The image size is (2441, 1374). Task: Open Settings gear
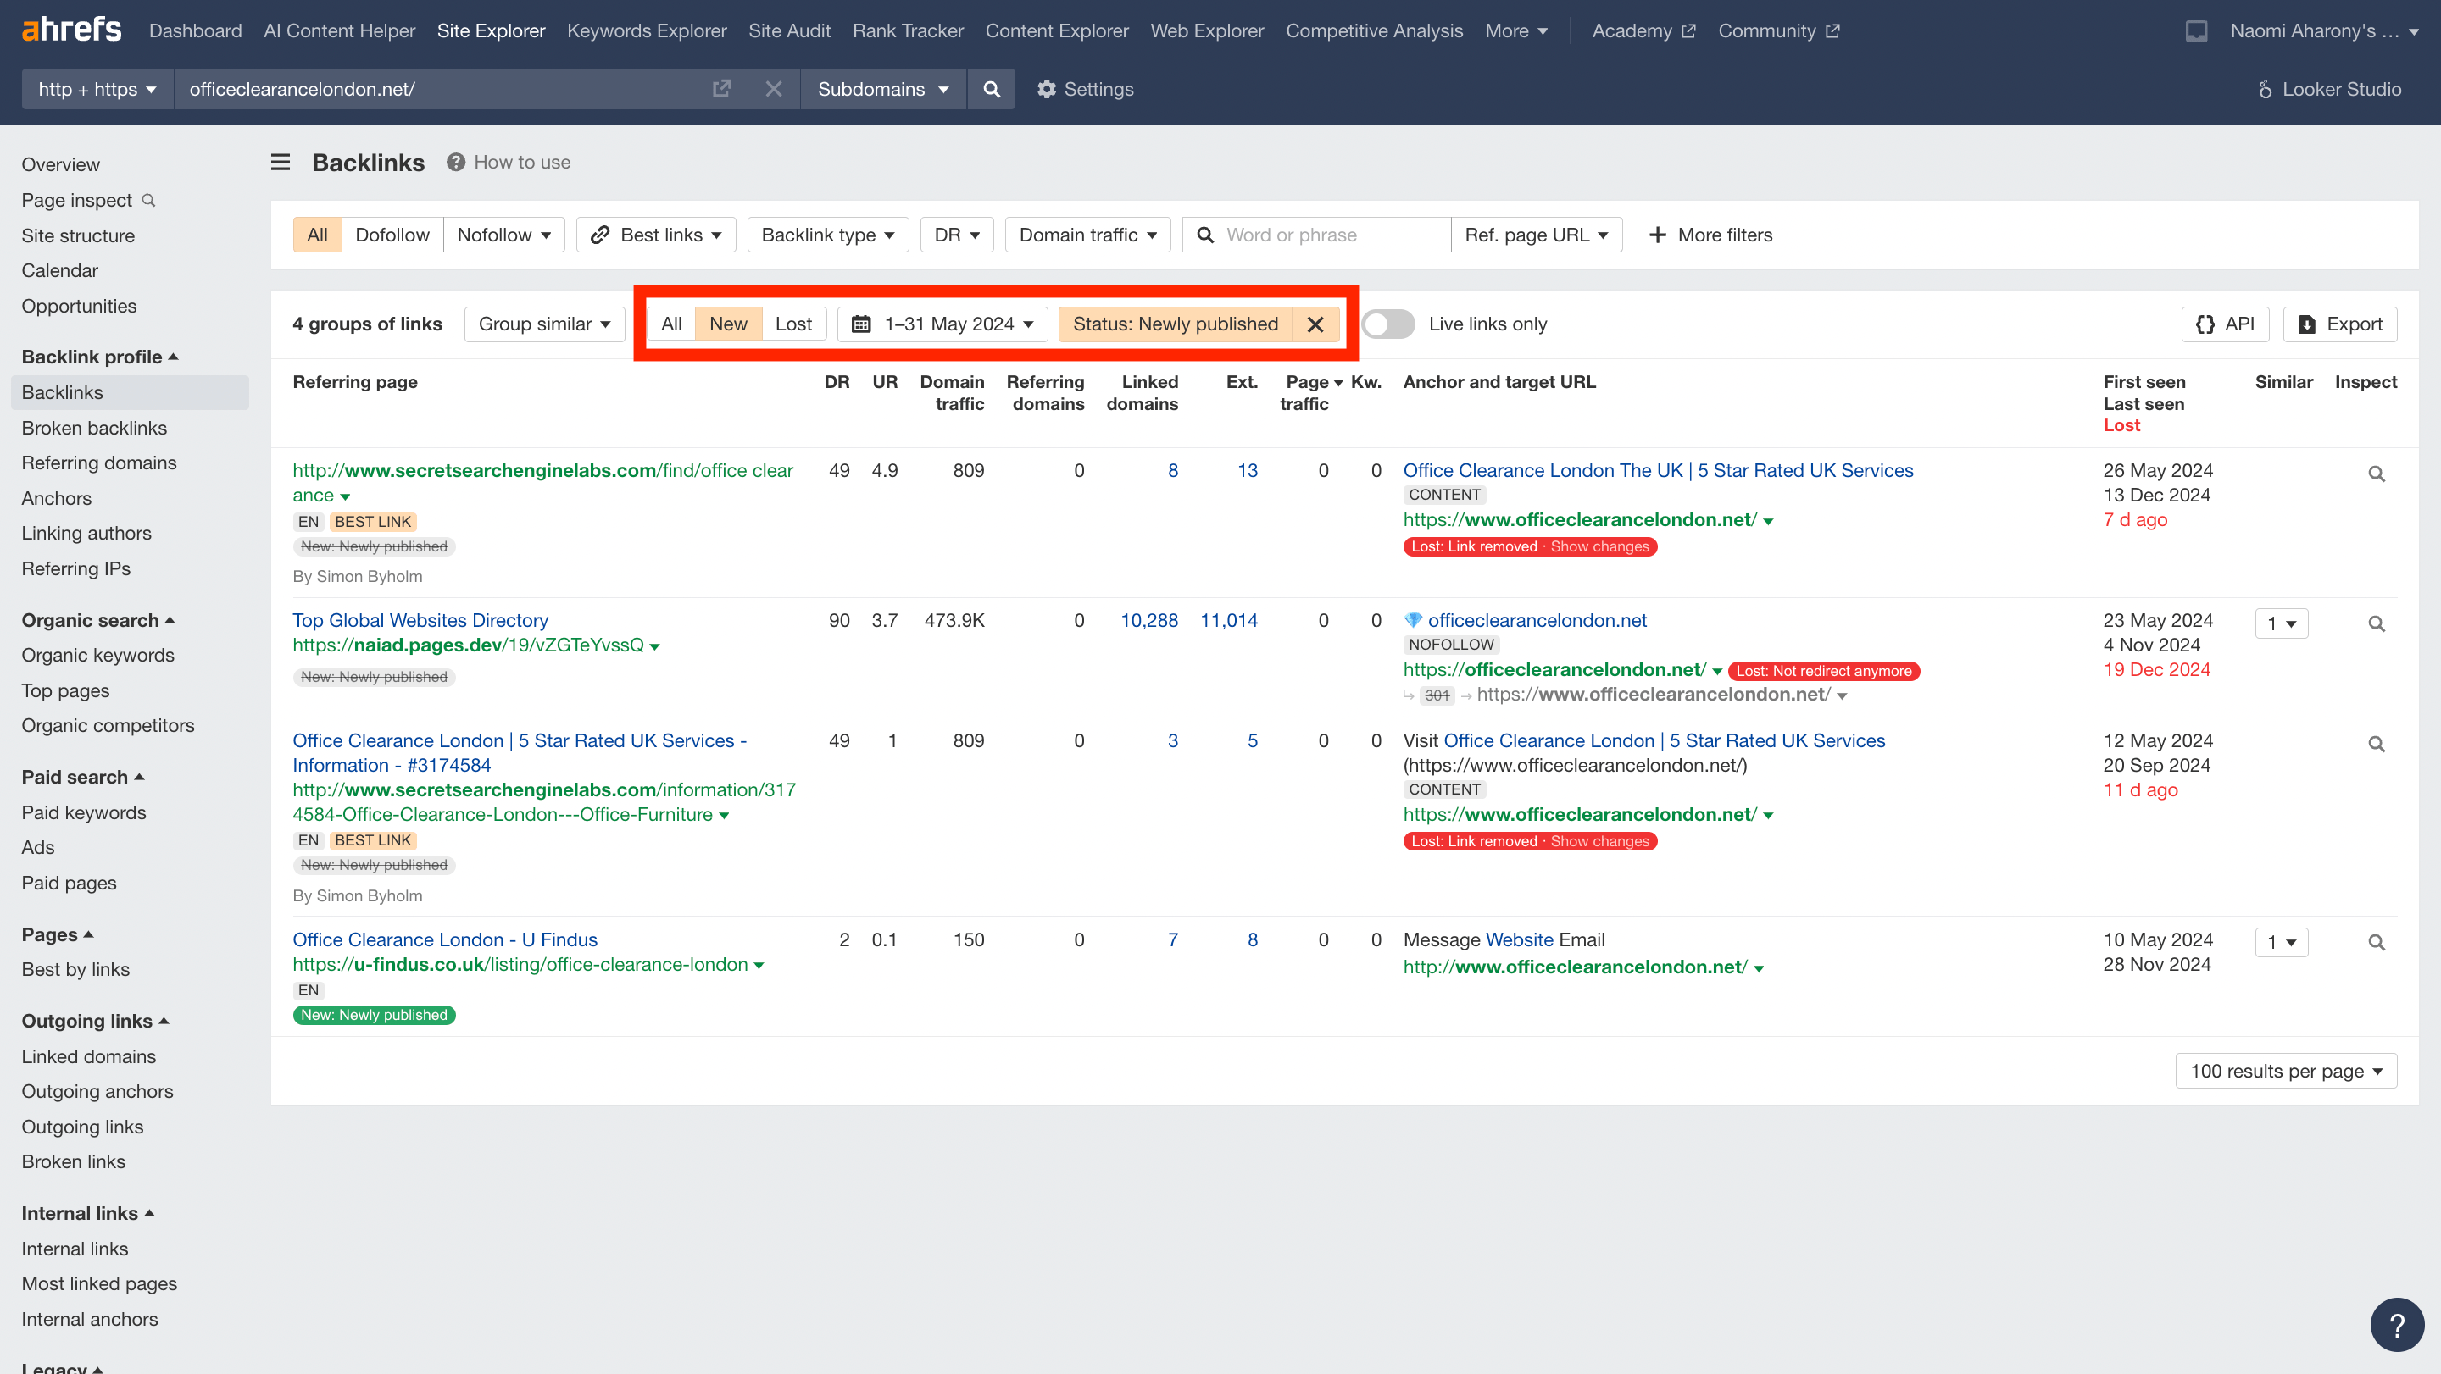(1085, 89)
